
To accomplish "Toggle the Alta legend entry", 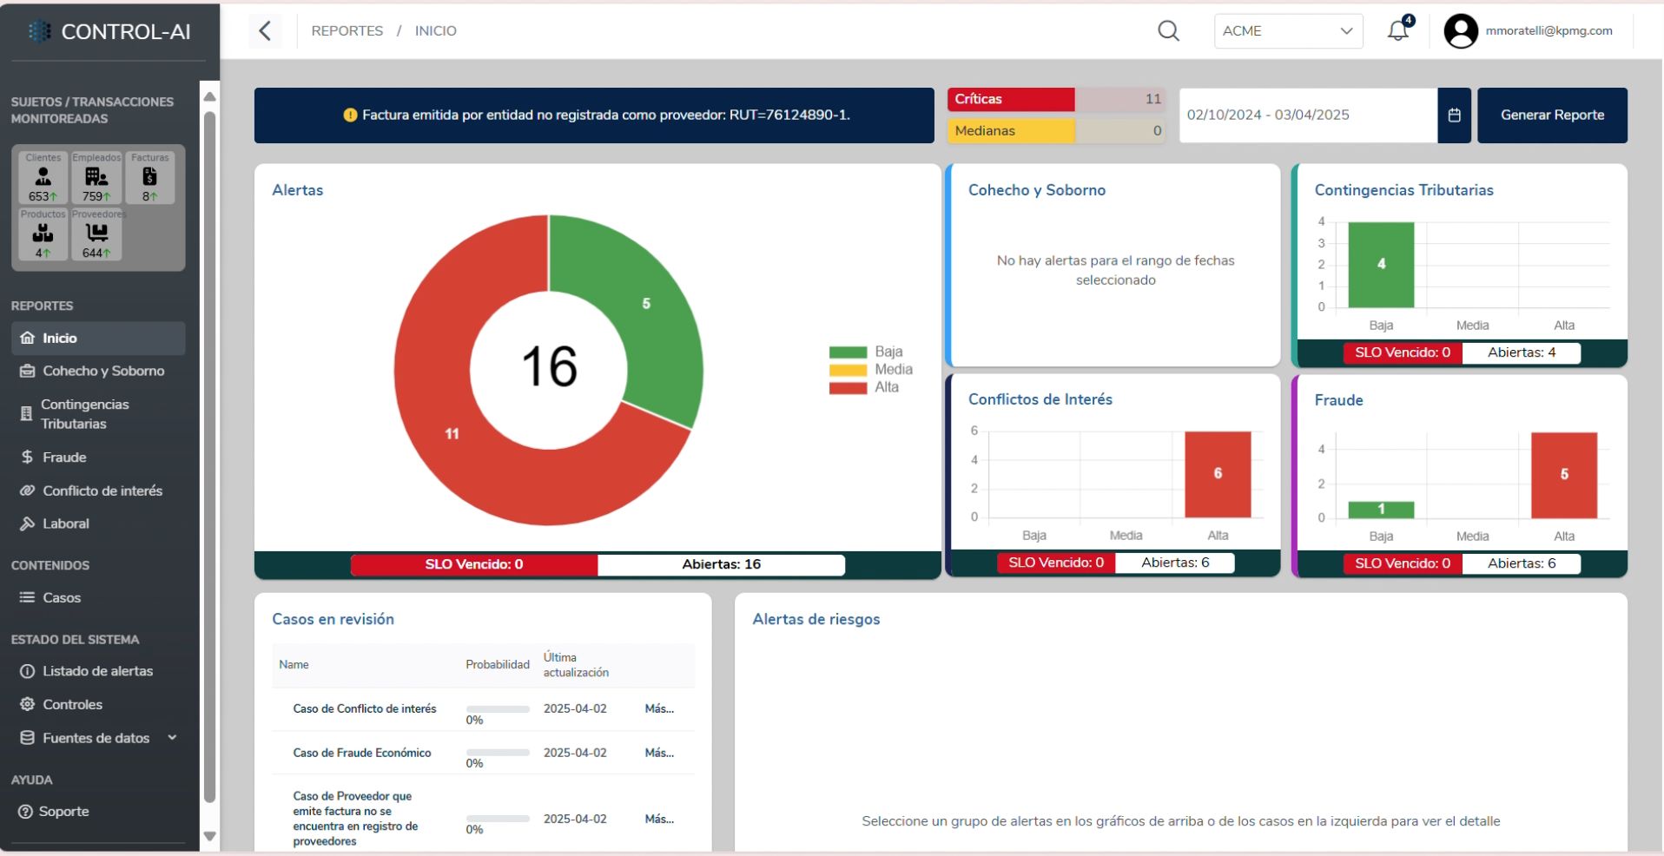I will point(864,388).
